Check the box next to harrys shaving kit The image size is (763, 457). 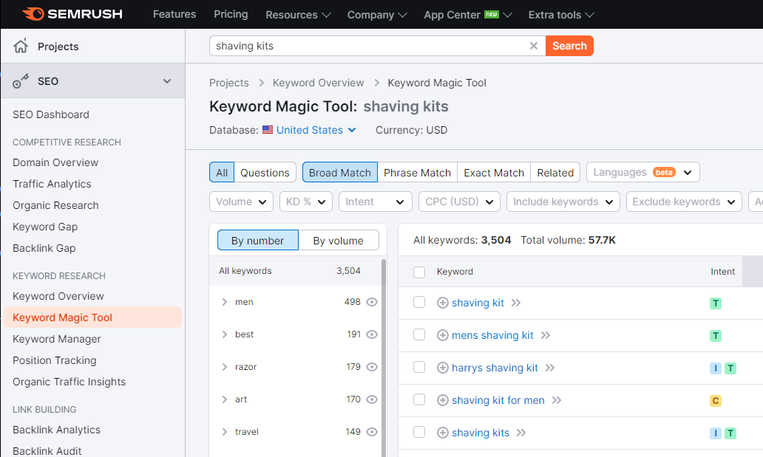pos(419,368)
